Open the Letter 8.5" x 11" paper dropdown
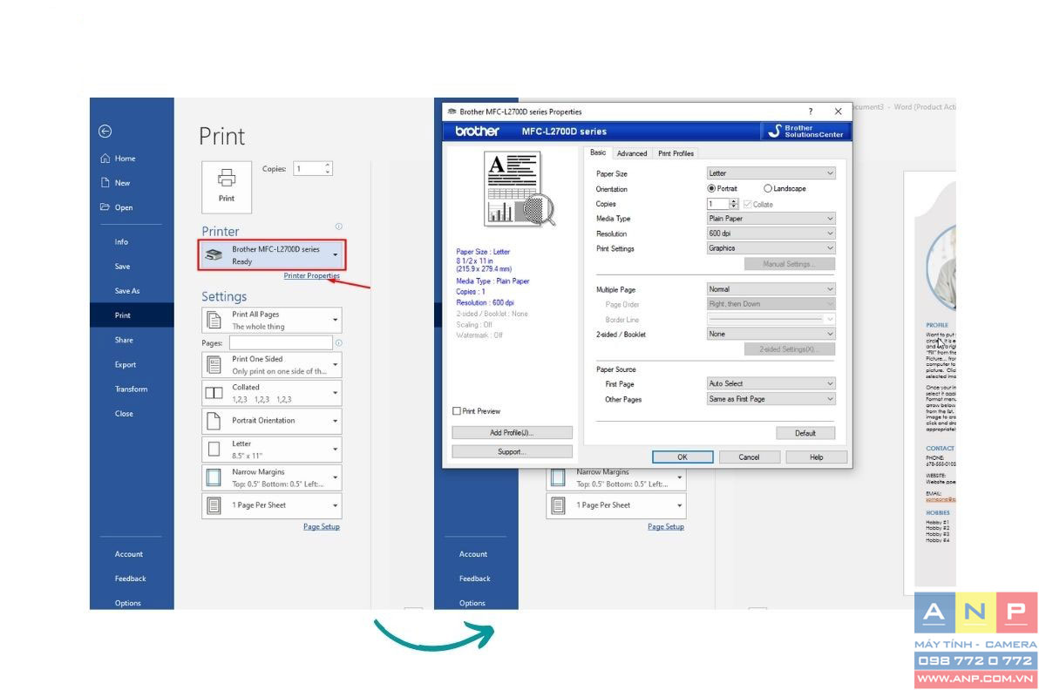Screen dimensions: 1046x697 coord(272,450)
